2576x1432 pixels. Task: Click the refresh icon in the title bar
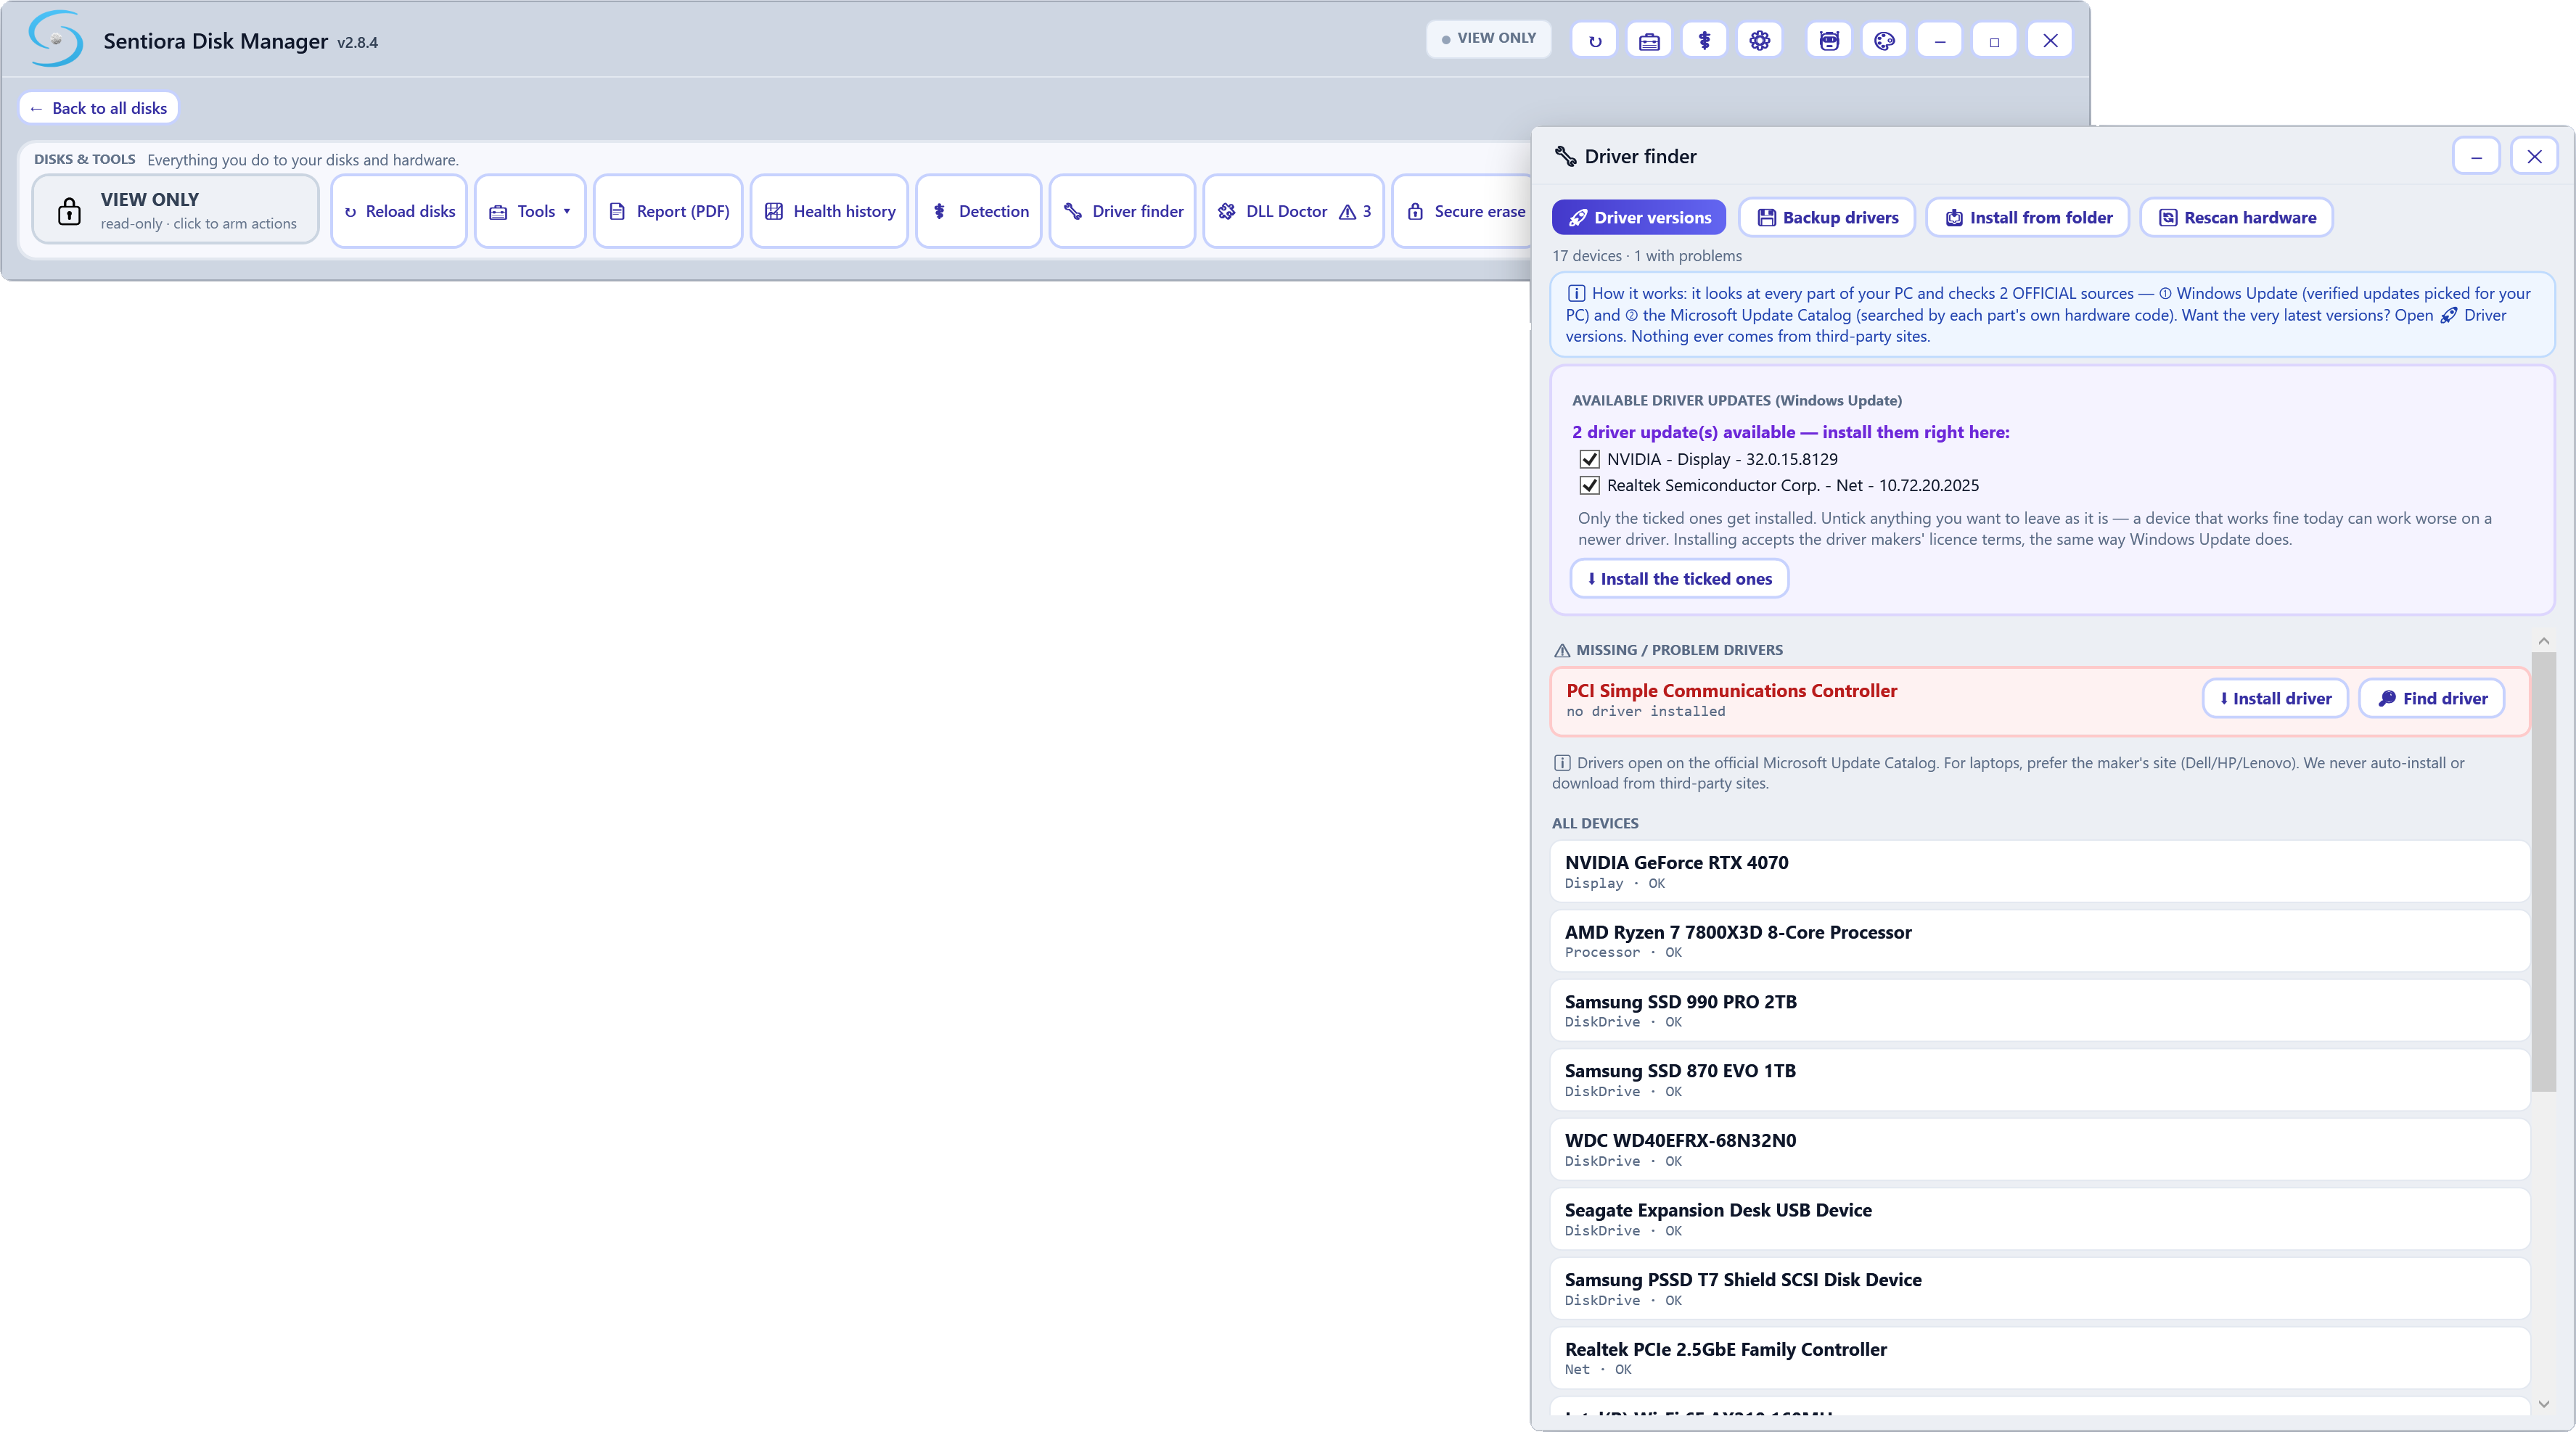point(1594,41)
